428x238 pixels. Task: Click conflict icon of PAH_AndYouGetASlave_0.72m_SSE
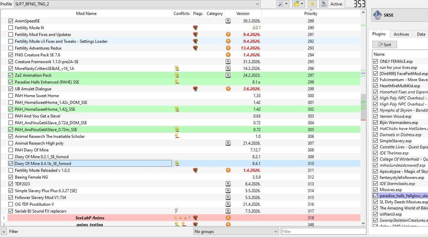click(176, 130)
